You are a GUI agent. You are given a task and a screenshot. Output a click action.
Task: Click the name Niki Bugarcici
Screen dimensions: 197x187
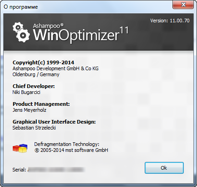point(26,92)
